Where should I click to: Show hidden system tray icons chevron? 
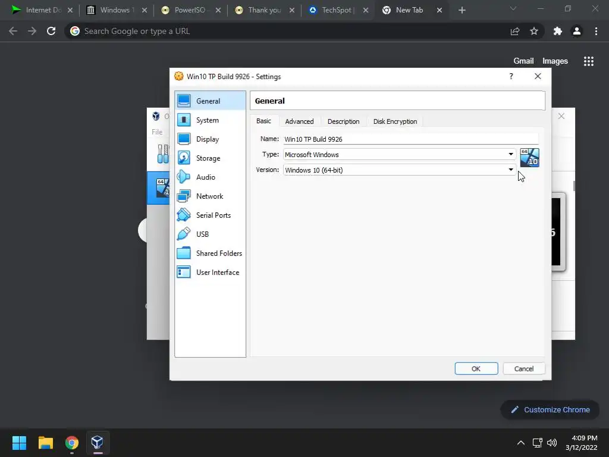click(521, 443)
